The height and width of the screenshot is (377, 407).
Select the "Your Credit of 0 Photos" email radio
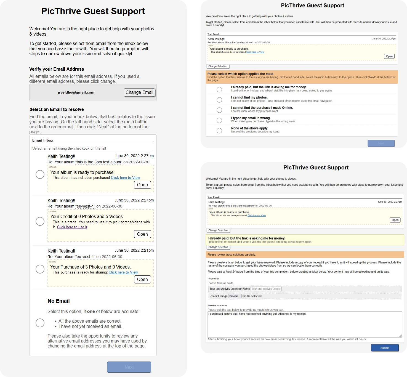(40, 221)
